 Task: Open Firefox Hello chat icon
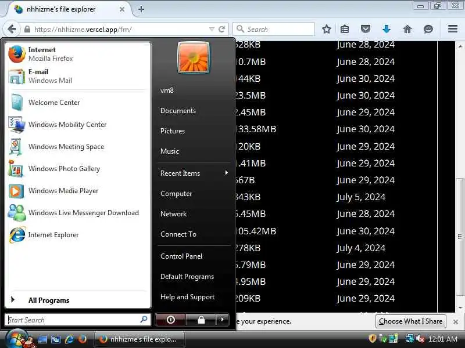pos(428,29)
